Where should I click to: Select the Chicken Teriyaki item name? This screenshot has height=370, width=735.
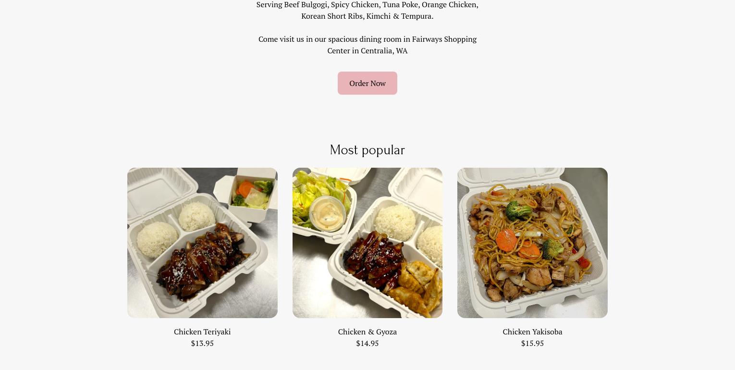click(x=202, y=332)
